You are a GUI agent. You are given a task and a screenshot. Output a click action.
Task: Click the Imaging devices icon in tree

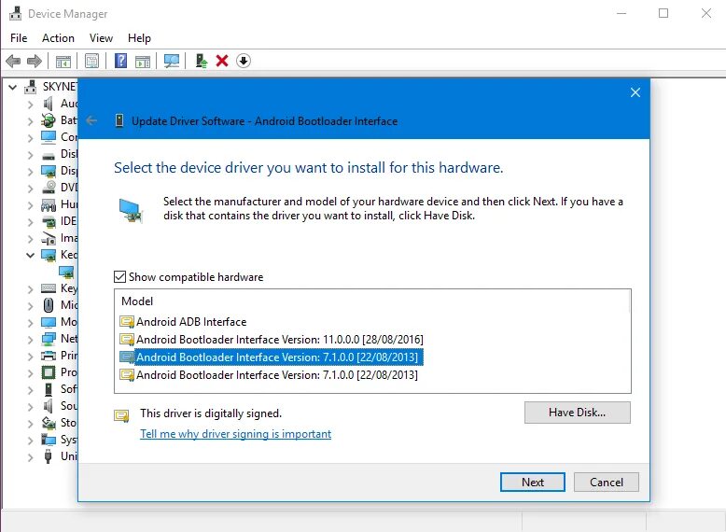(x=49, y=238)
